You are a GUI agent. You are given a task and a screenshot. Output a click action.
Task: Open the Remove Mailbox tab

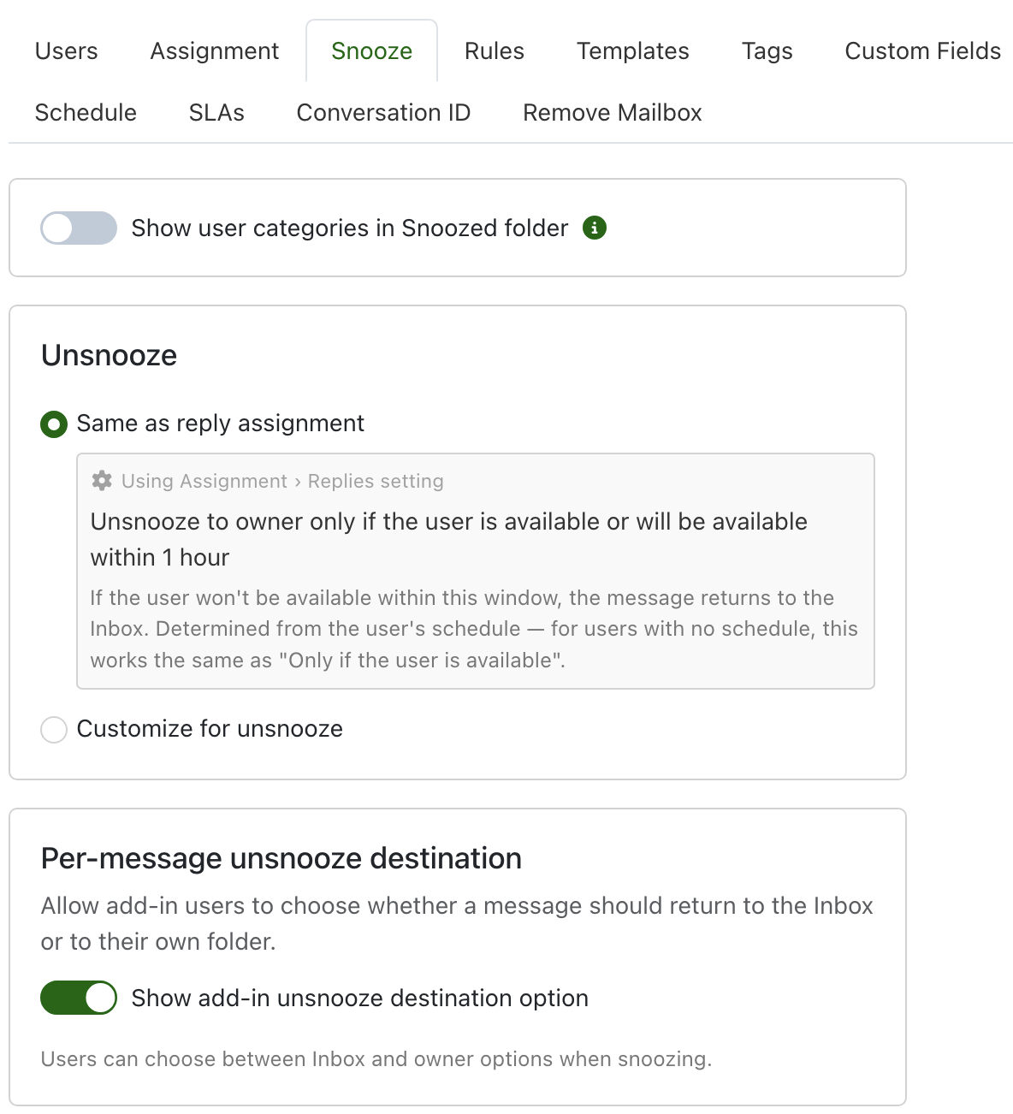coord(613,113)
